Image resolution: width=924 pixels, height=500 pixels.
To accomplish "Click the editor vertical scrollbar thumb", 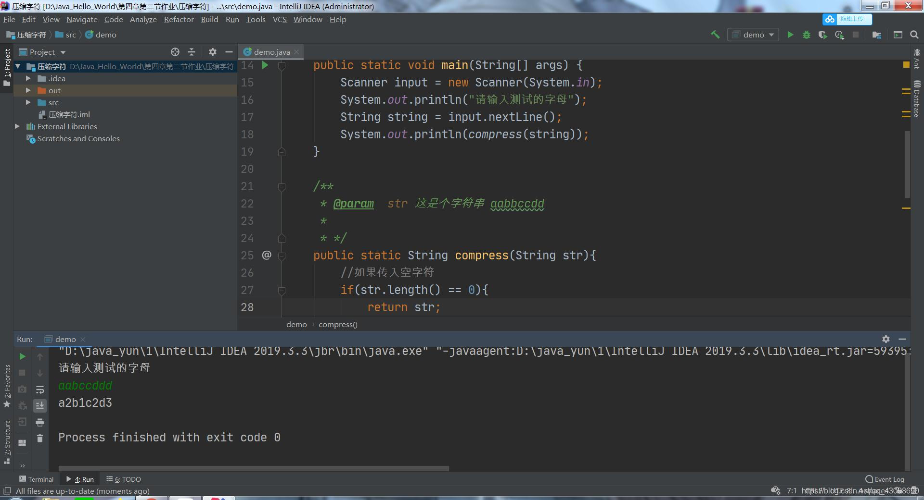I will 907,164.
